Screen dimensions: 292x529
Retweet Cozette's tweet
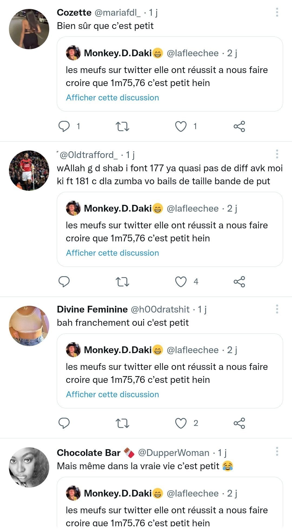point(122,126)
